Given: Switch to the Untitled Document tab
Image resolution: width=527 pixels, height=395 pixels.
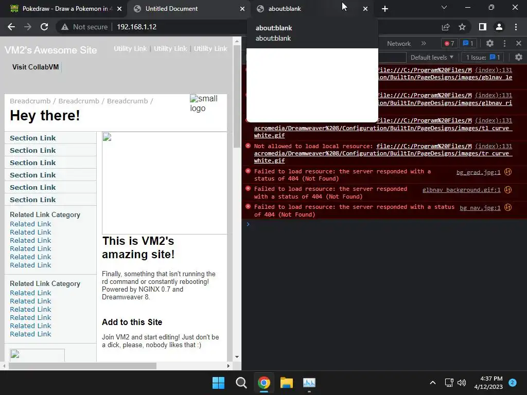Looking at the screenshot, I should (188, 9).
